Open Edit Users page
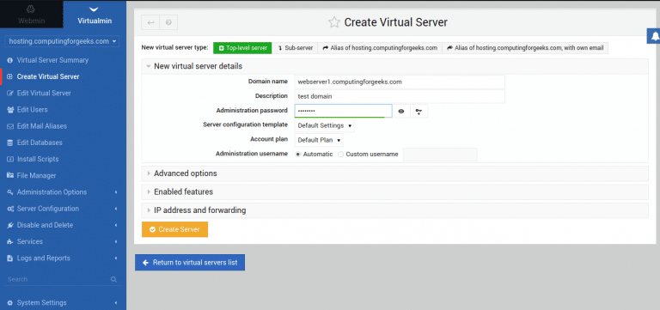Image resolution: width=660 pixels, height=310 pixels. [33, 110]
